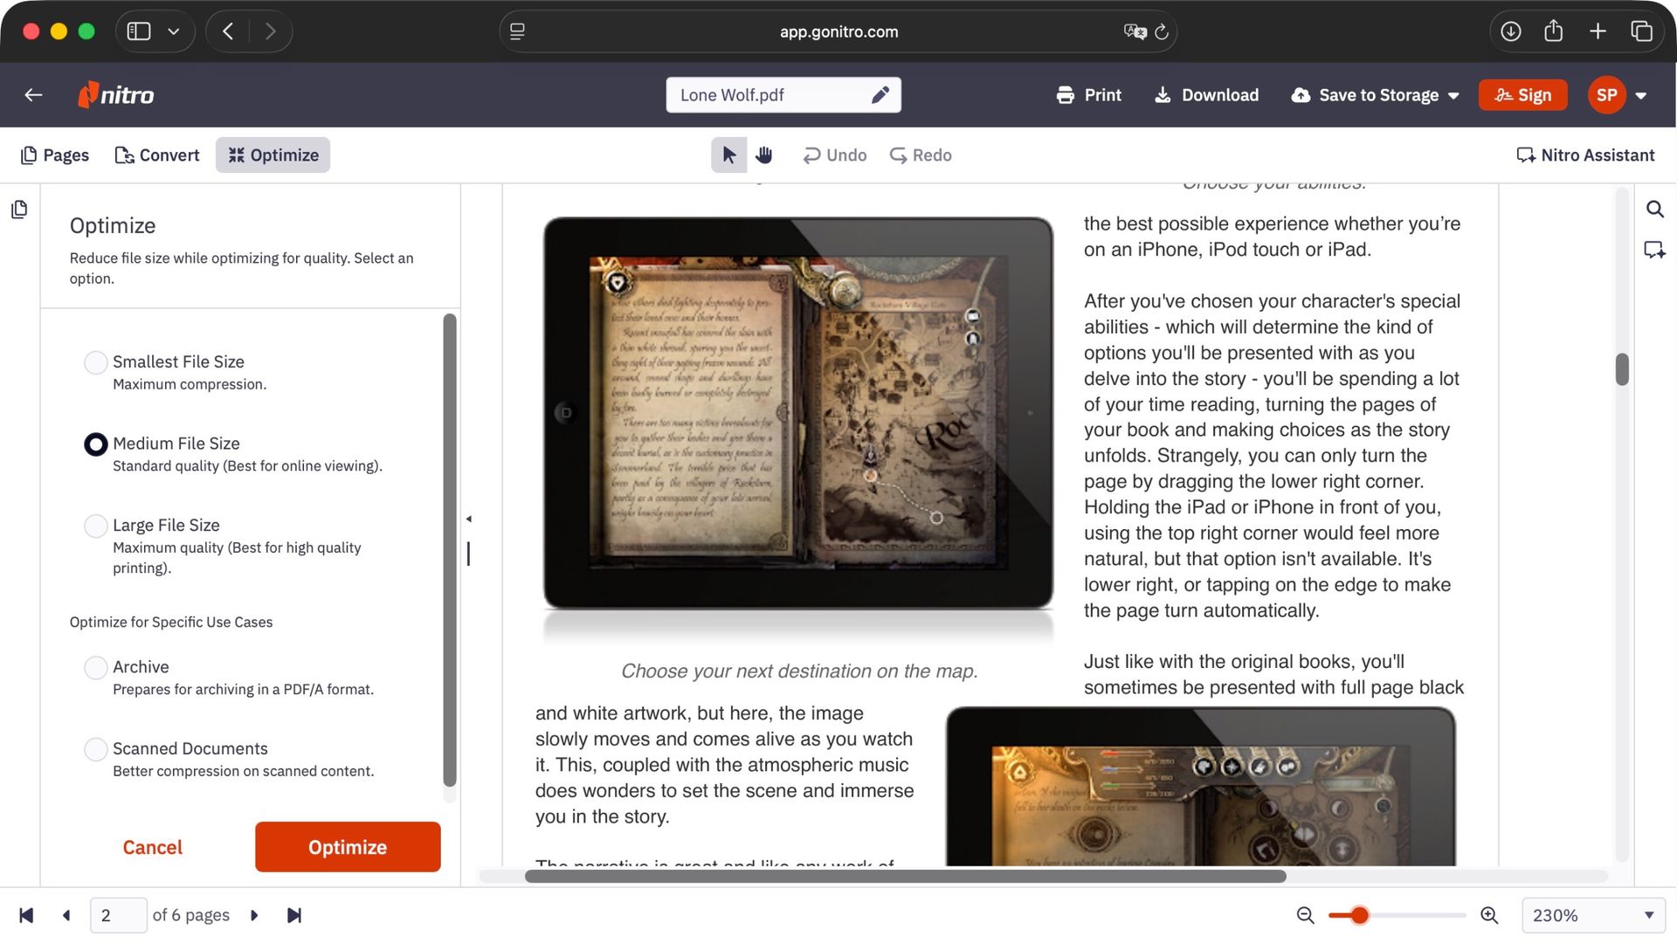Select Scanned Documents option

click(95, 749)
